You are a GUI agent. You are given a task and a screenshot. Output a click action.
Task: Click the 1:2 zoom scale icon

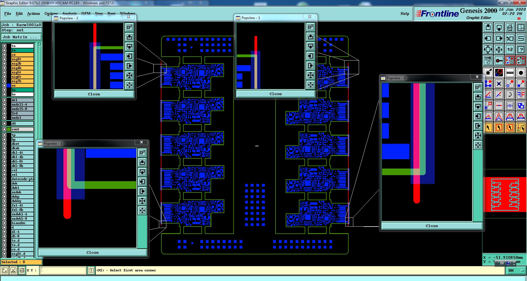[x=510, y=49]
